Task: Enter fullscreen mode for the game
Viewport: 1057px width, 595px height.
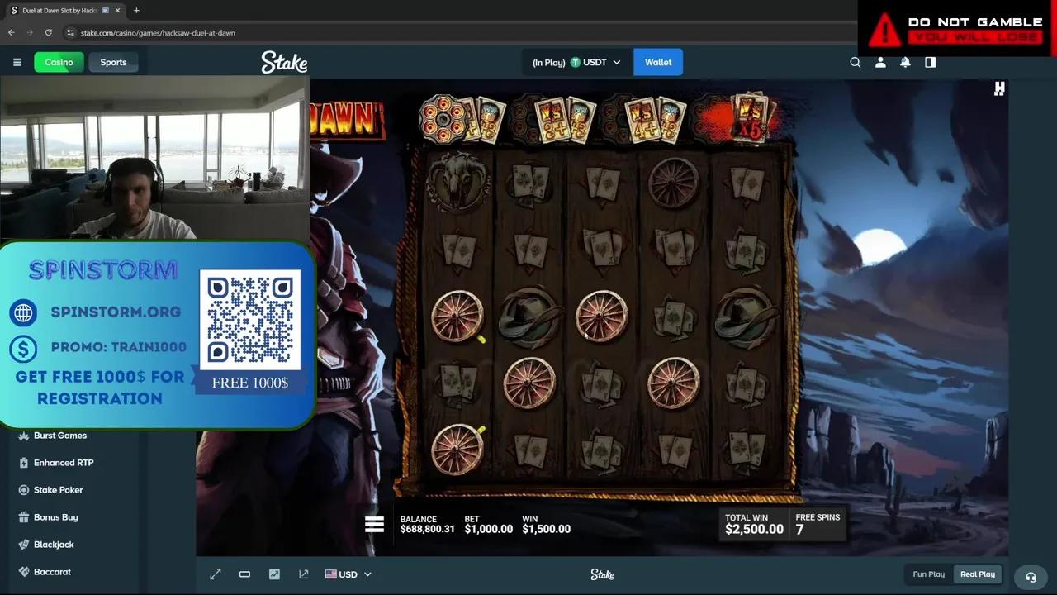Action: point(216,574)
